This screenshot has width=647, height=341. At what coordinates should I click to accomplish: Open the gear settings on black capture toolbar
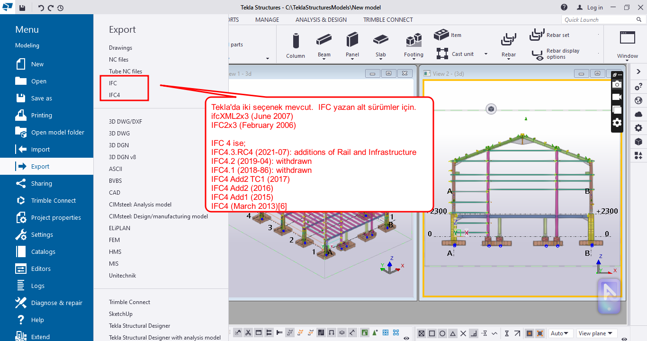pos(617,123)
